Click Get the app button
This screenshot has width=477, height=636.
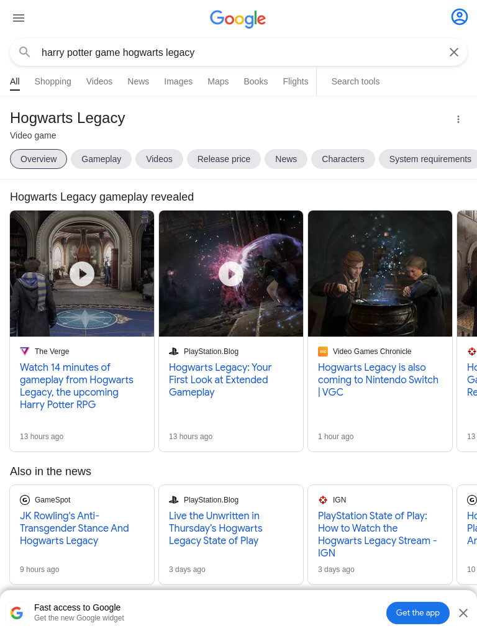click(x=418, y=613)
